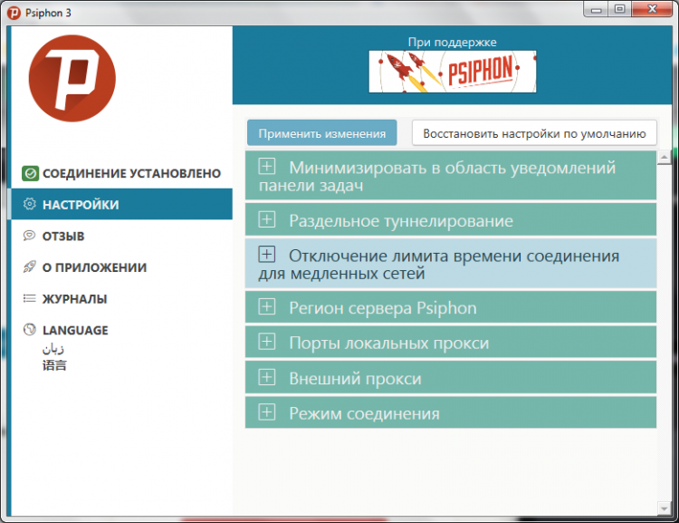
Task: Expand the Раздельное туннелирование section
Action: (x=266, y=219)
